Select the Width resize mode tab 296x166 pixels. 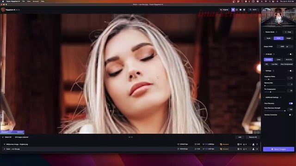[278, 38]
